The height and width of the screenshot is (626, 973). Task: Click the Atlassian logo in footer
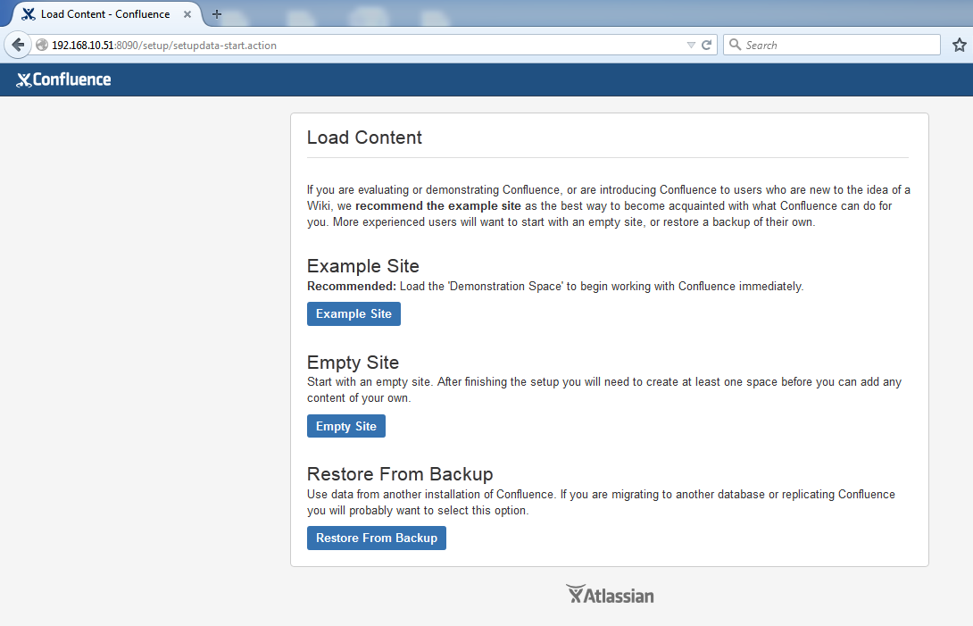point(610,595)
